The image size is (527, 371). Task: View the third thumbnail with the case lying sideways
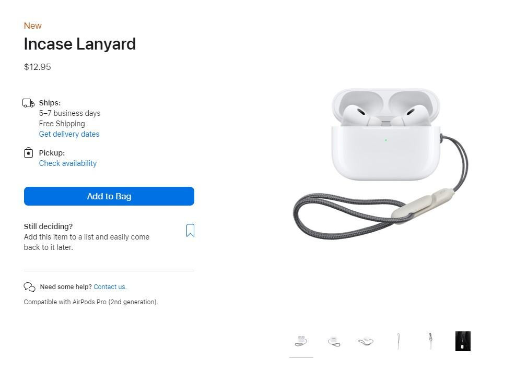(x=366, y=341)
